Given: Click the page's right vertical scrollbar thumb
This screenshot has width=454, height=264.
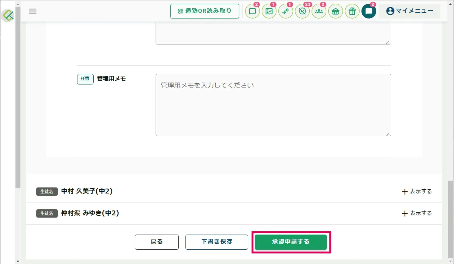Looking at the screenshot, I should pos(451,219).
